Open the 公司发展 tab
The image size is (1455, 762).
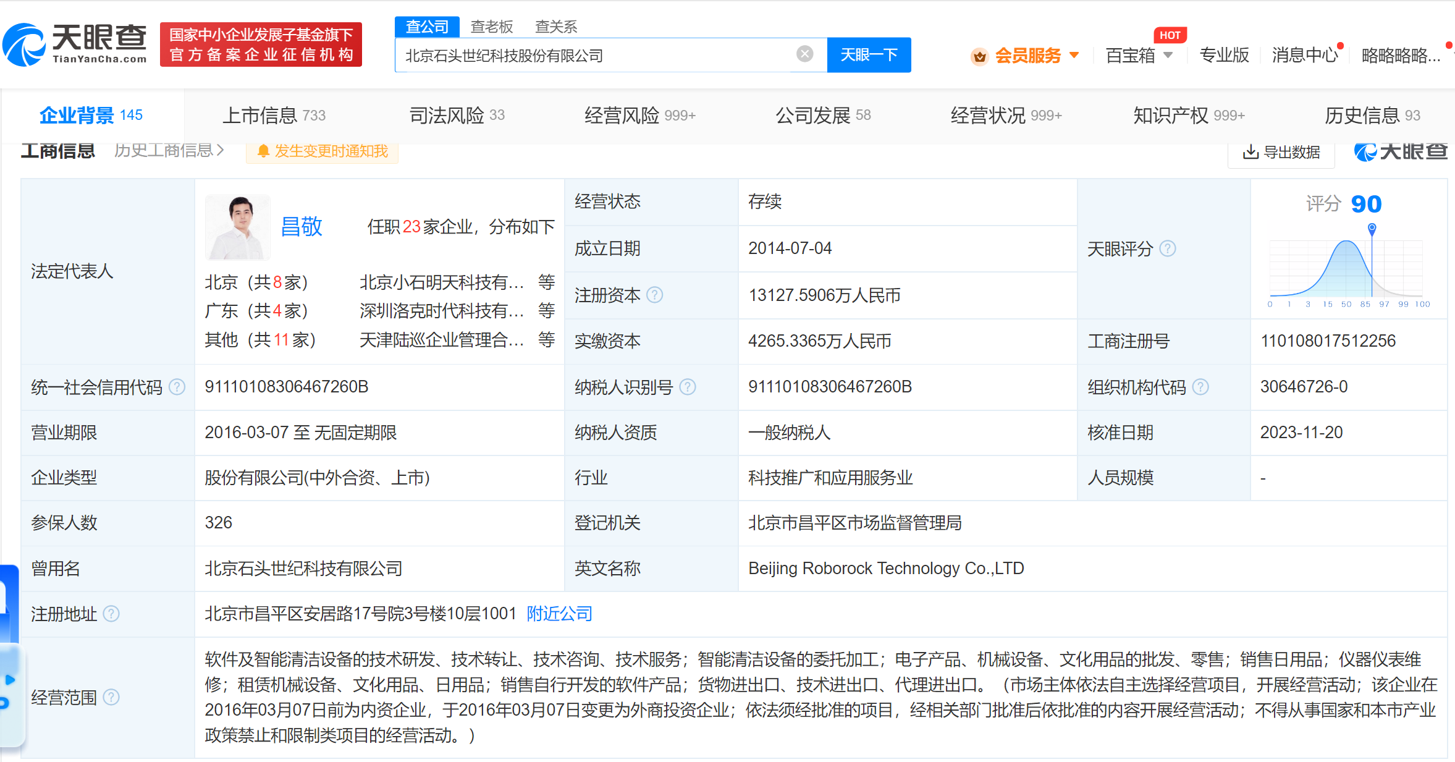pos(823,116)
